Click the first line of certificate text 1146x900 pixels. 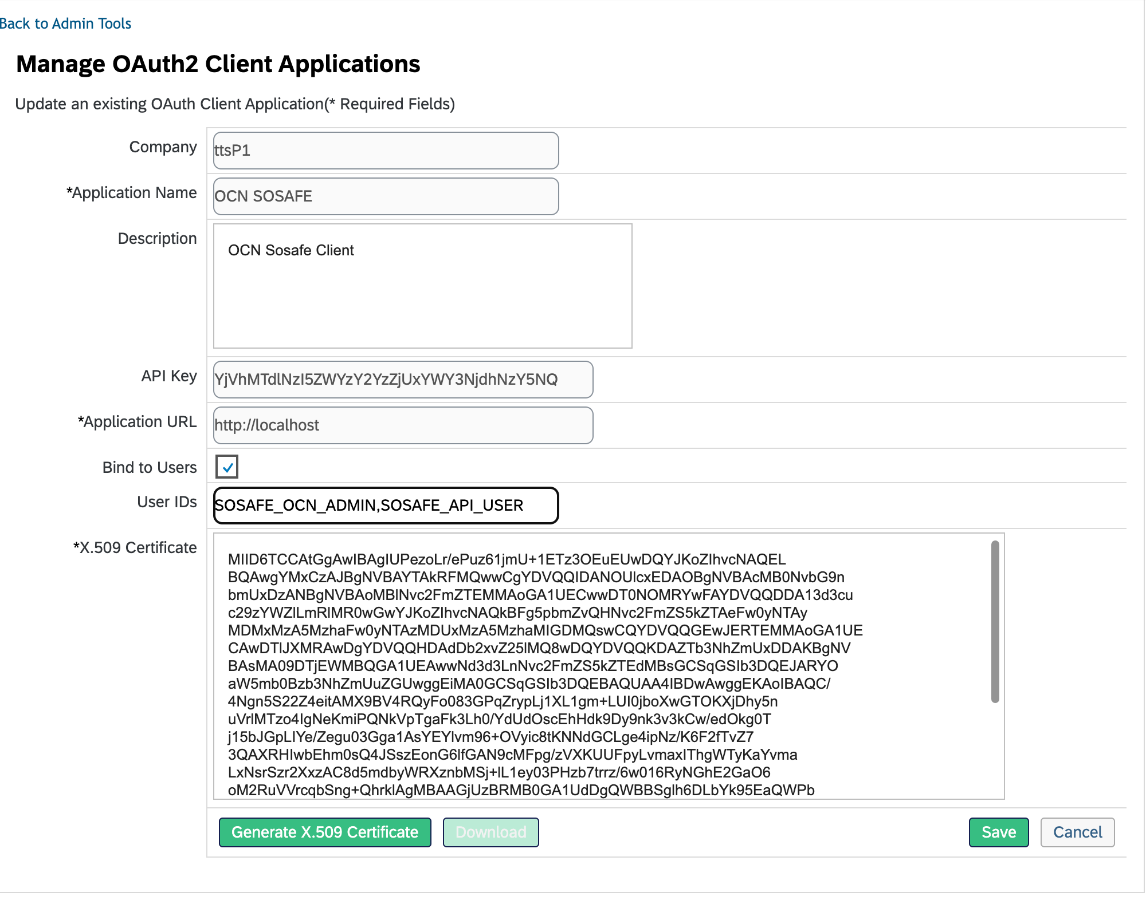[x=507, y=559]
